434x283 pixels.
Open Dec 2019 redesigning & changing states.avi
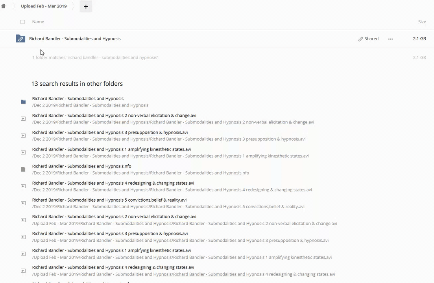tap(113, 183)
